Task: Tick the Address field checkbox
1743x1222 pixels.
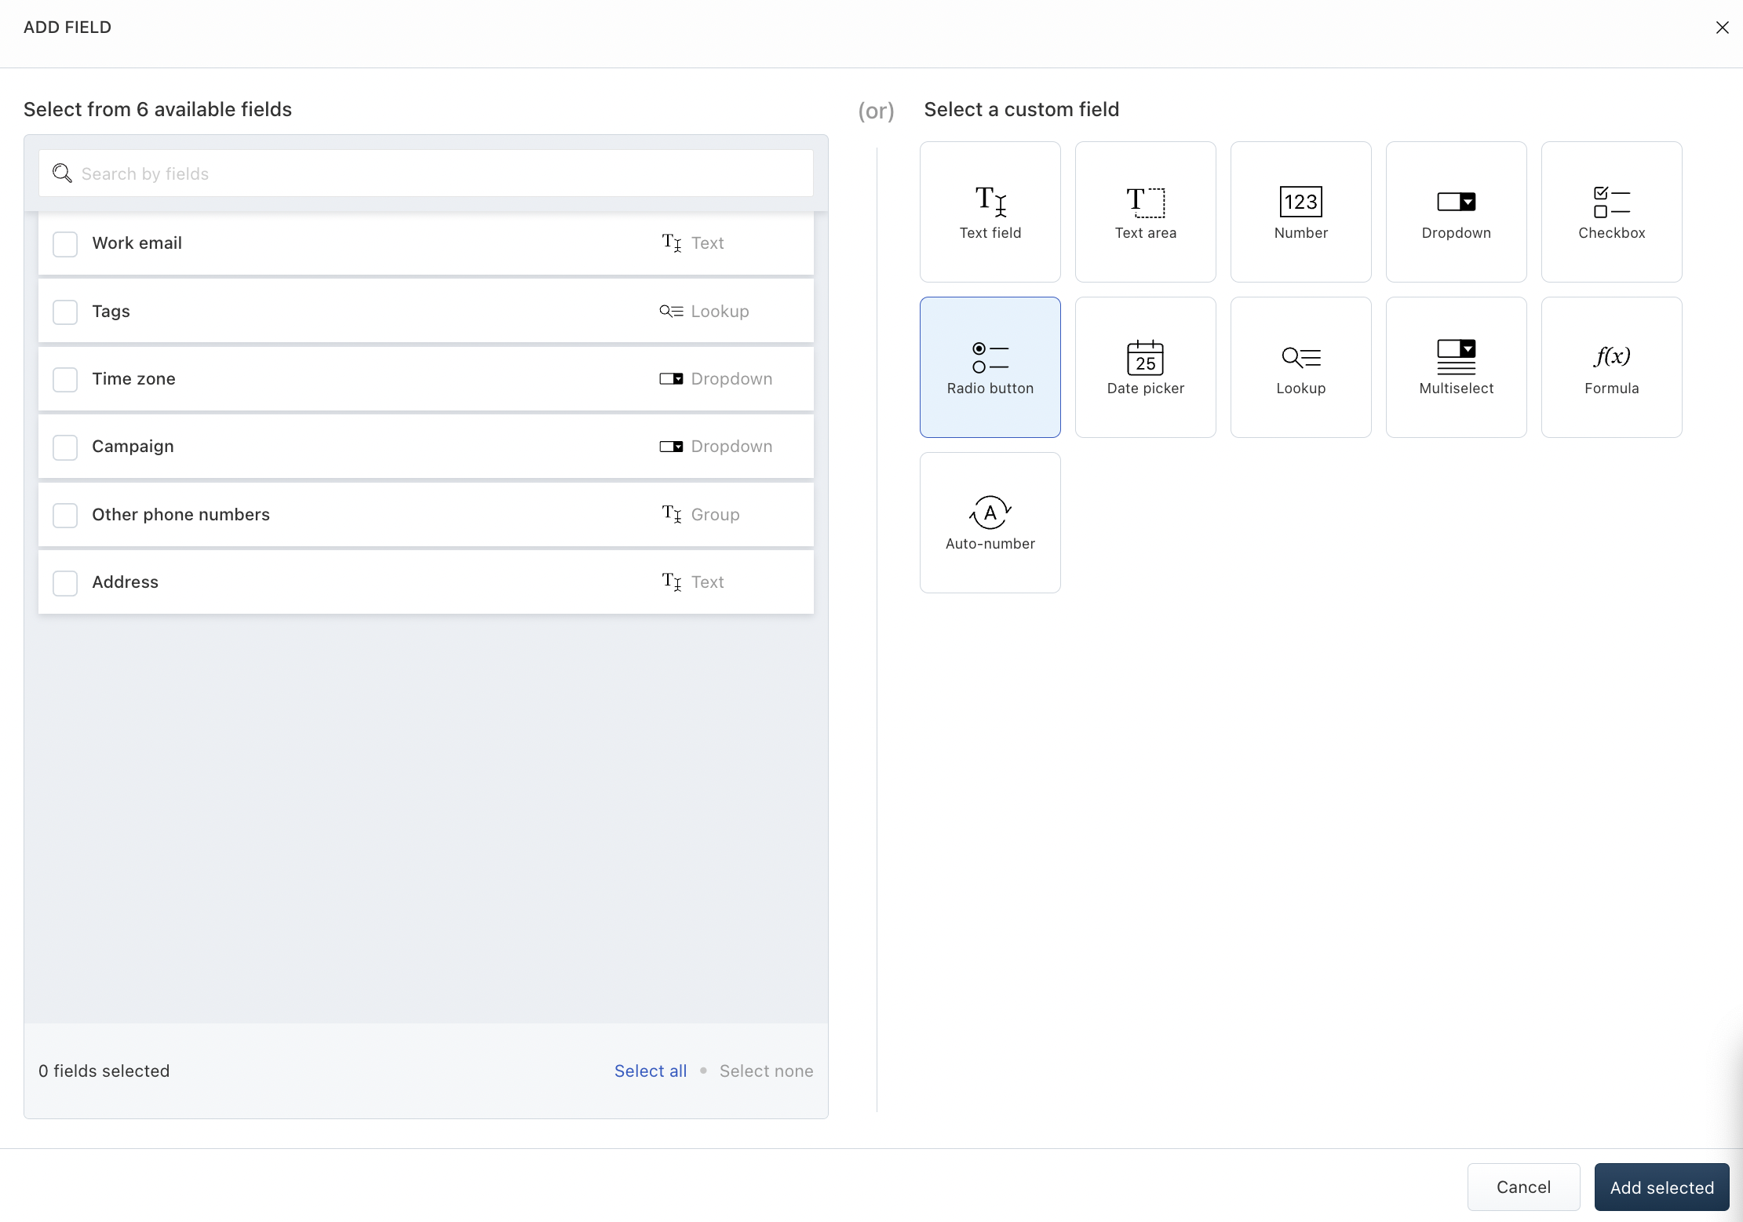Action: coord(65,583)
